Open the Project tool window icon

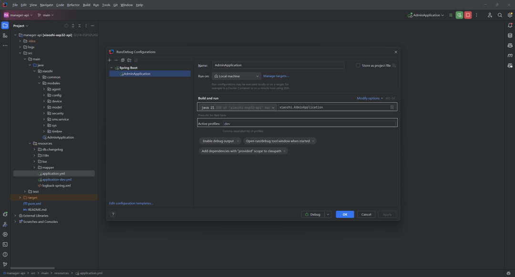pos(5,26)
